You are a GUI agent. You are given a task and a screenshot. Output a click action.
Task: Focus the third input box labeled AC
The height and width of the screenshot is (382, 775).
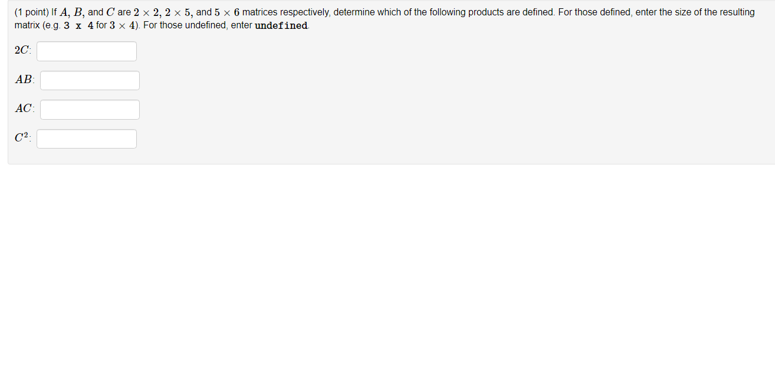tap(89, 109)
